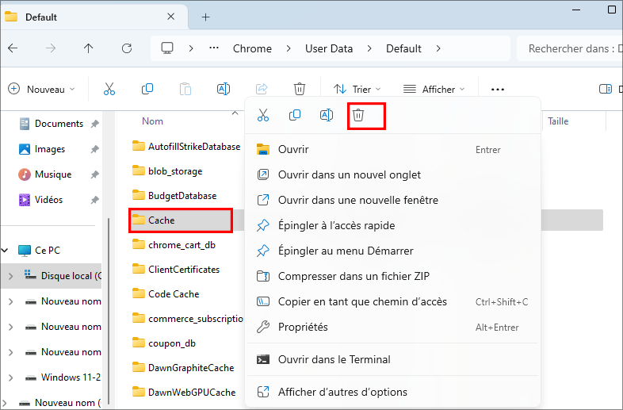
Task: Expand the Disque local tree node
Action: coord(11,276)
